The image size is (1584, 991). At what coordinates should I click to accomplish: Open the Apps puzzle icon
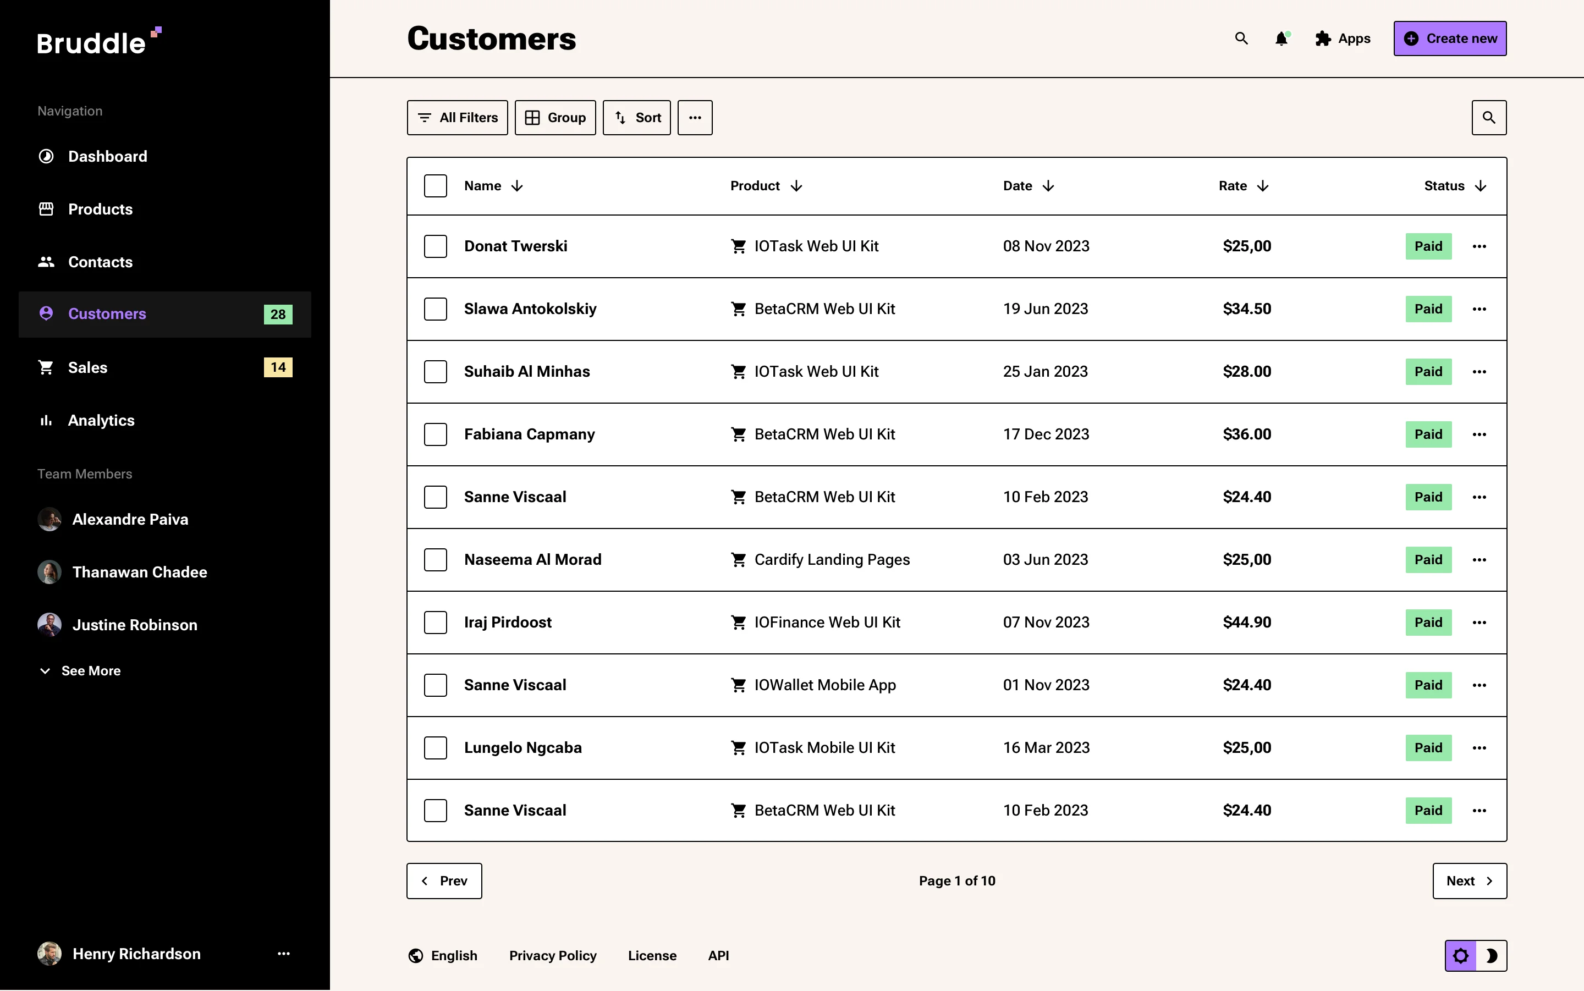pyautogui.click(x=1323, y=38)
